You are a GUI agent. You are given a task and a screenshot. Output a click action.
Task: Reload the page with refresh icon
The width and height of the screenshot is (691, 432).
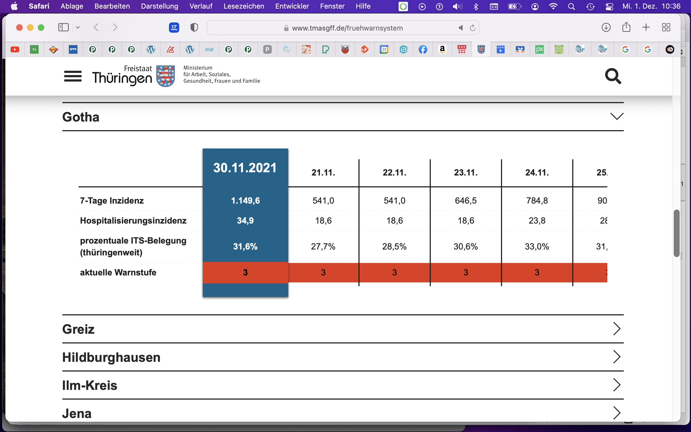click(x=473, y=28)
